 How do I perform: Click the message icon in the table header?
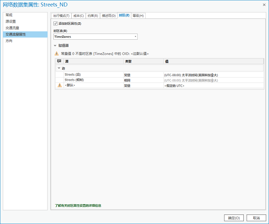click(x=59, y=61)
